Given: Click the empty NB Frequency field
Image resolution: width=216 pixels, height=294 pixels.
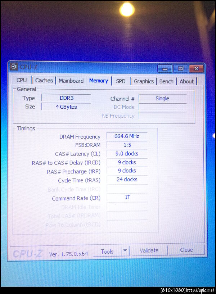Looking at the screenshot, I should [x=163, y=116].
